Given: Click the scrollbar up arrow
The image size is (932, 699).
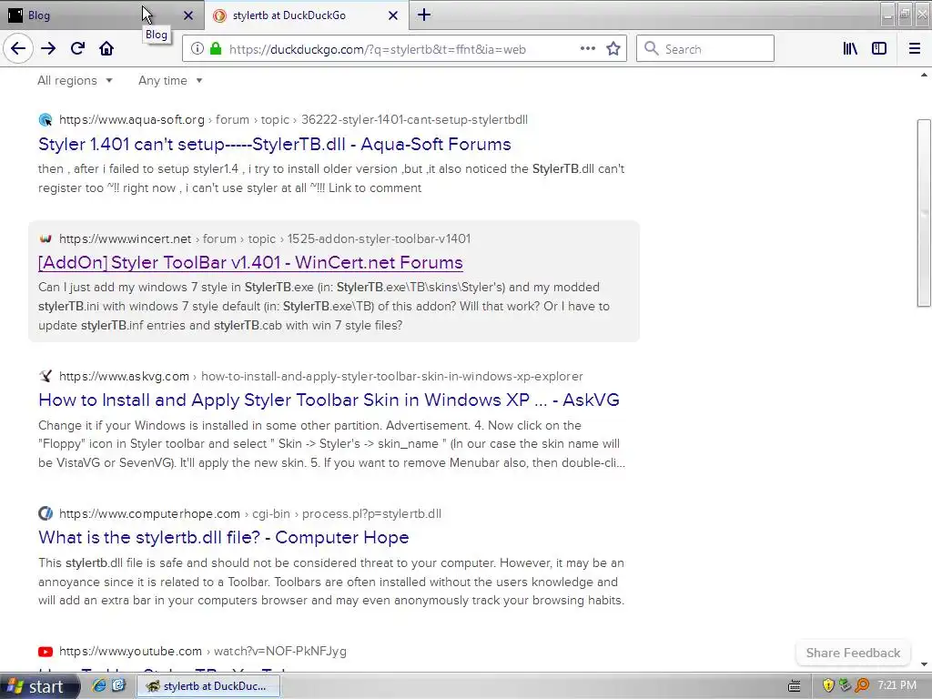Looking at the screenshot, I should tap(924, 75).
